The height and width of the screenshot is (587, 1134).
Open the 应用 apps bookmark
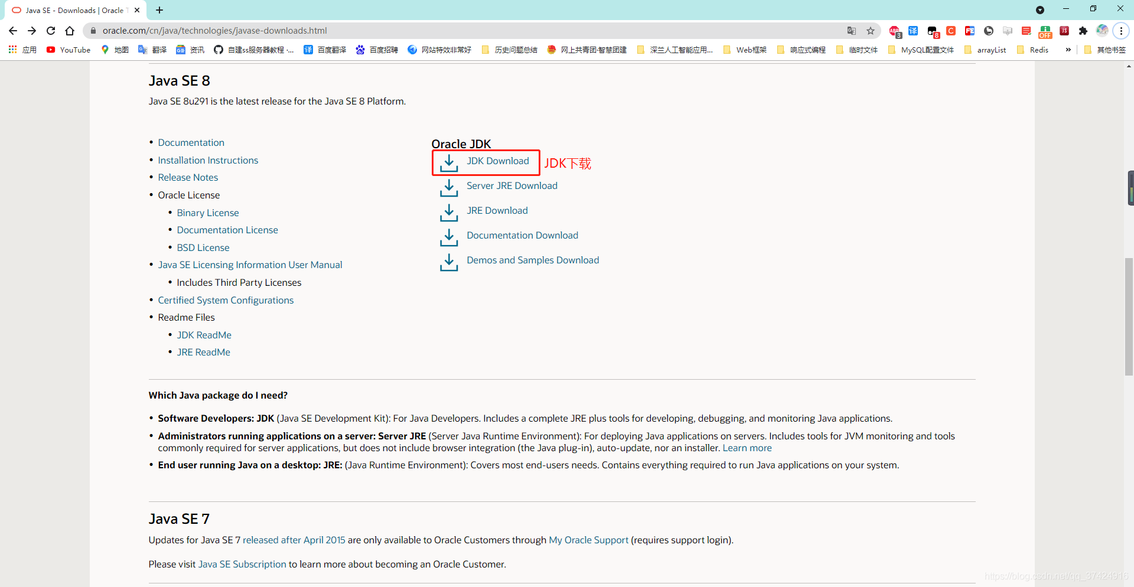[22, 50]
